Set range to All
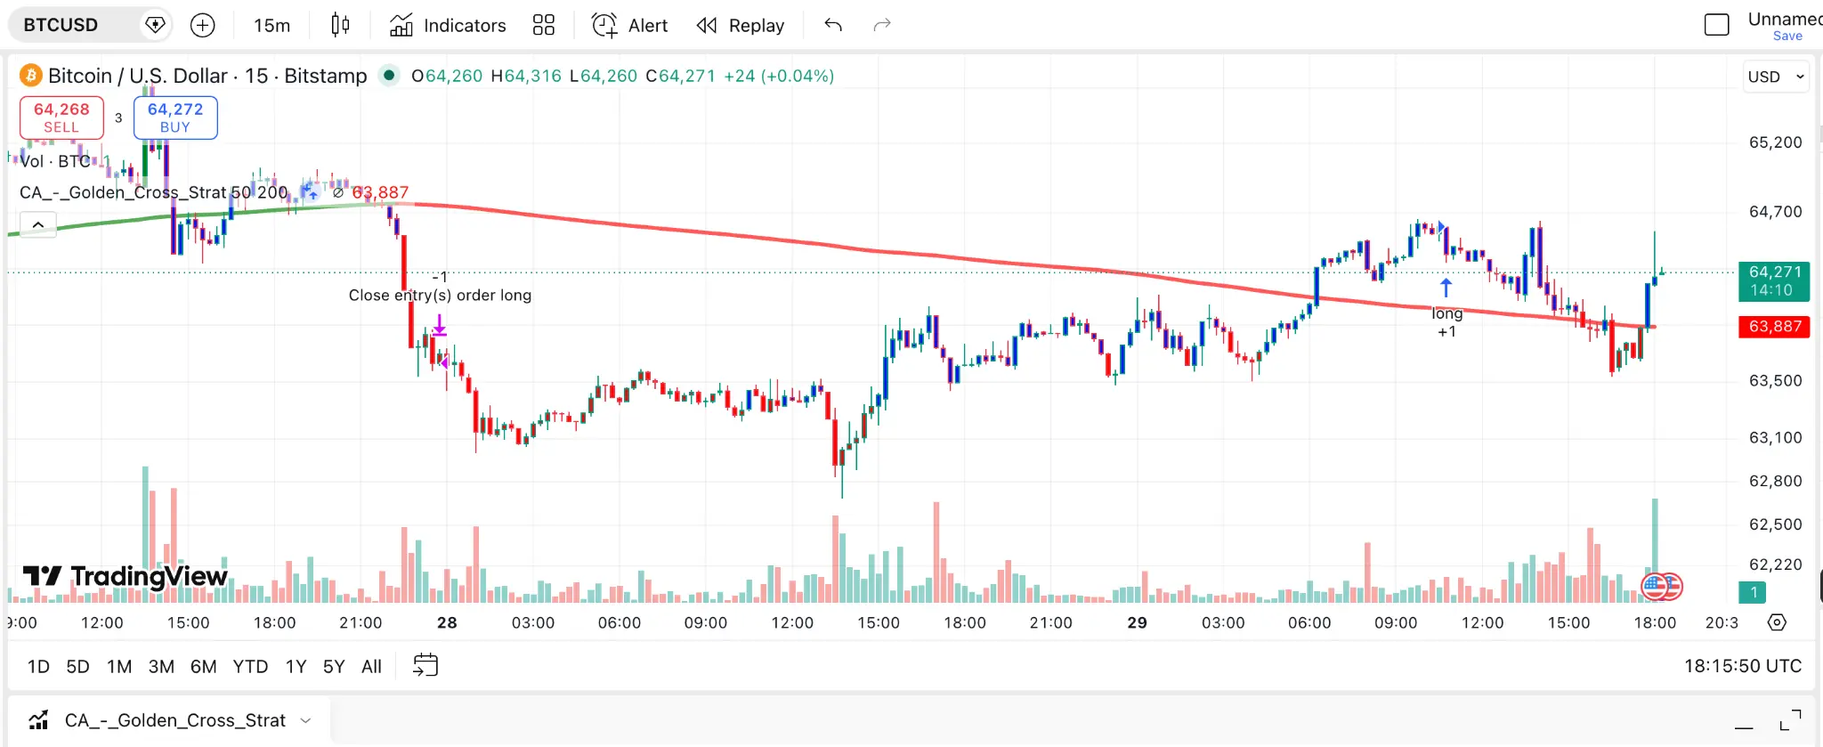 (x=371, y=666)
